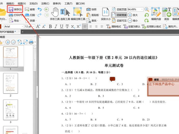Open the Export (导出) option
The height and width of the screenshot is (134, 179).
point(14,20)
